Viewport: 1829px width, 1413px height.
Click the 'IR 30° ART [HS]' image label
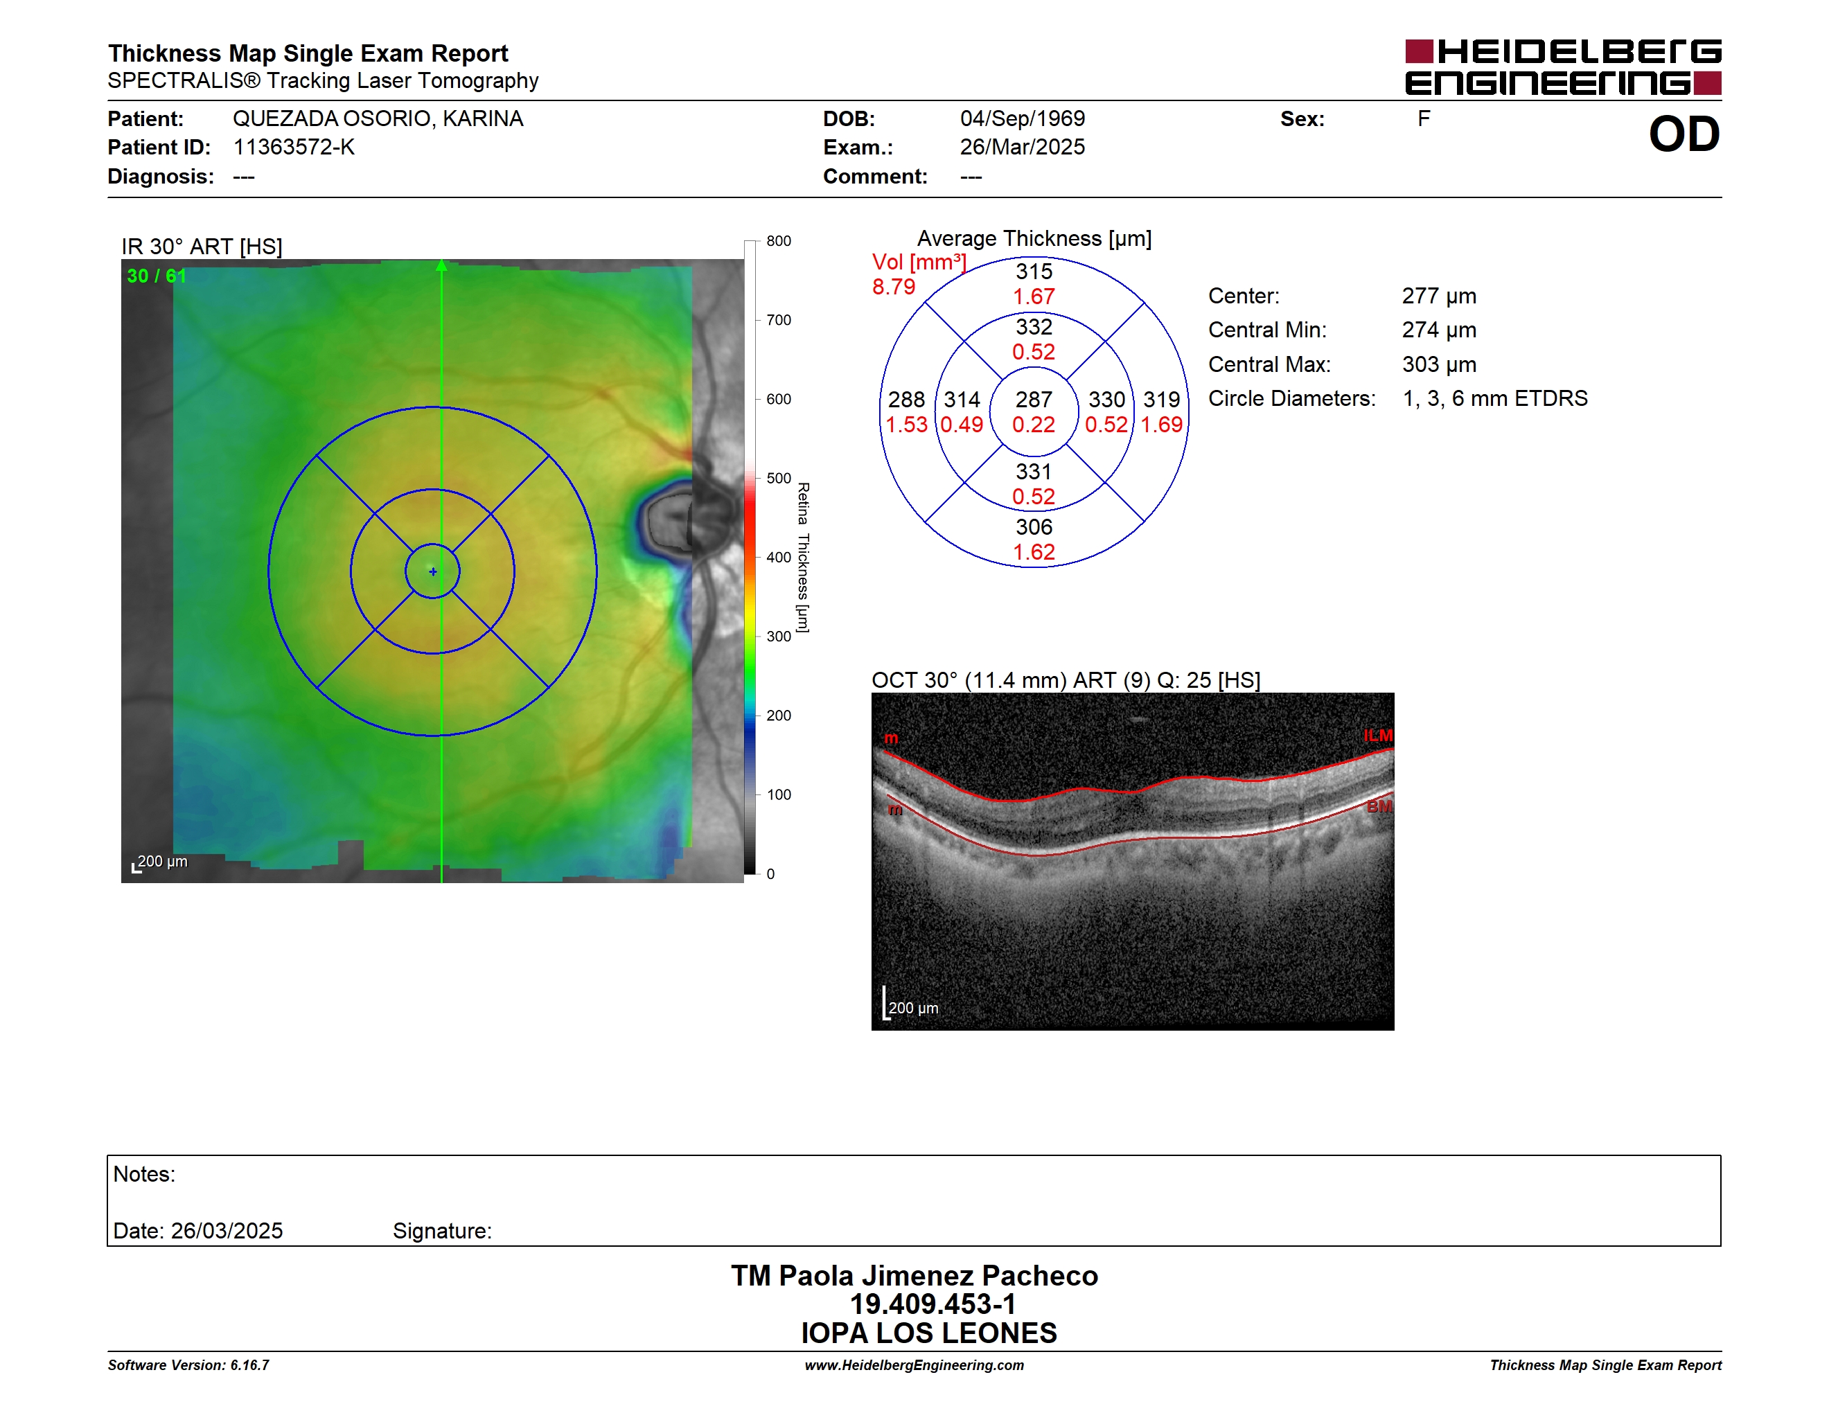coord(202,247)
